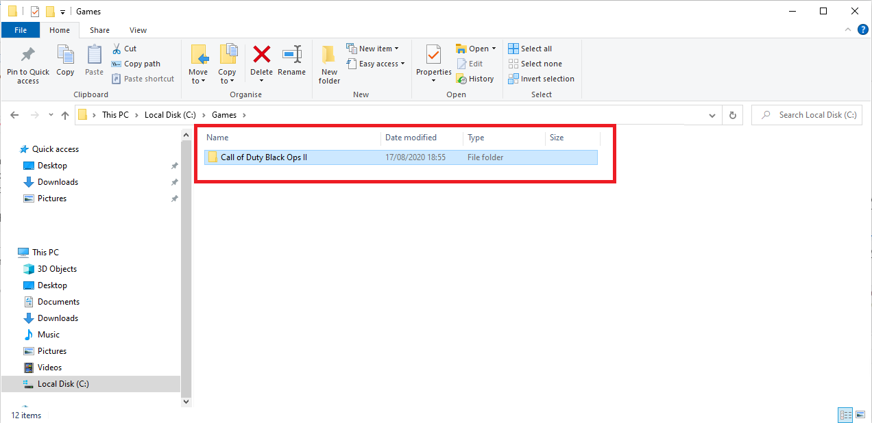
Task: Switch to the details view toggle
Action: pos(846,415)
